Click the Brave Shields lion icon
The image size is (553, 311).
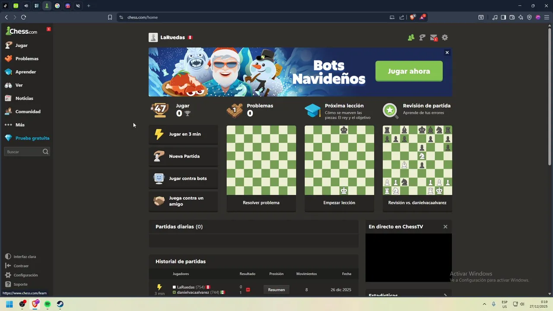pyautogui.click(x=413, y=17)
